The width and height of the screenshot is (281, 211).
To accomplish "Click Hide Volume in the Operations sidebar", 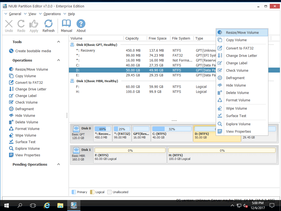I will coord(25,116).
